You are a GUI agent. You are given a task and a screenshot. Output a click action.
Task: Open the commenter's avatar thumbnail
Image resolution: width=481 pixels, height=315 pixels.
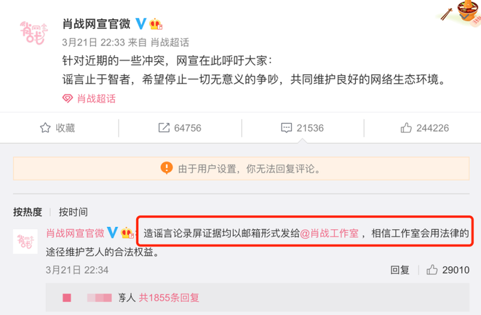(x=25, y=241)
